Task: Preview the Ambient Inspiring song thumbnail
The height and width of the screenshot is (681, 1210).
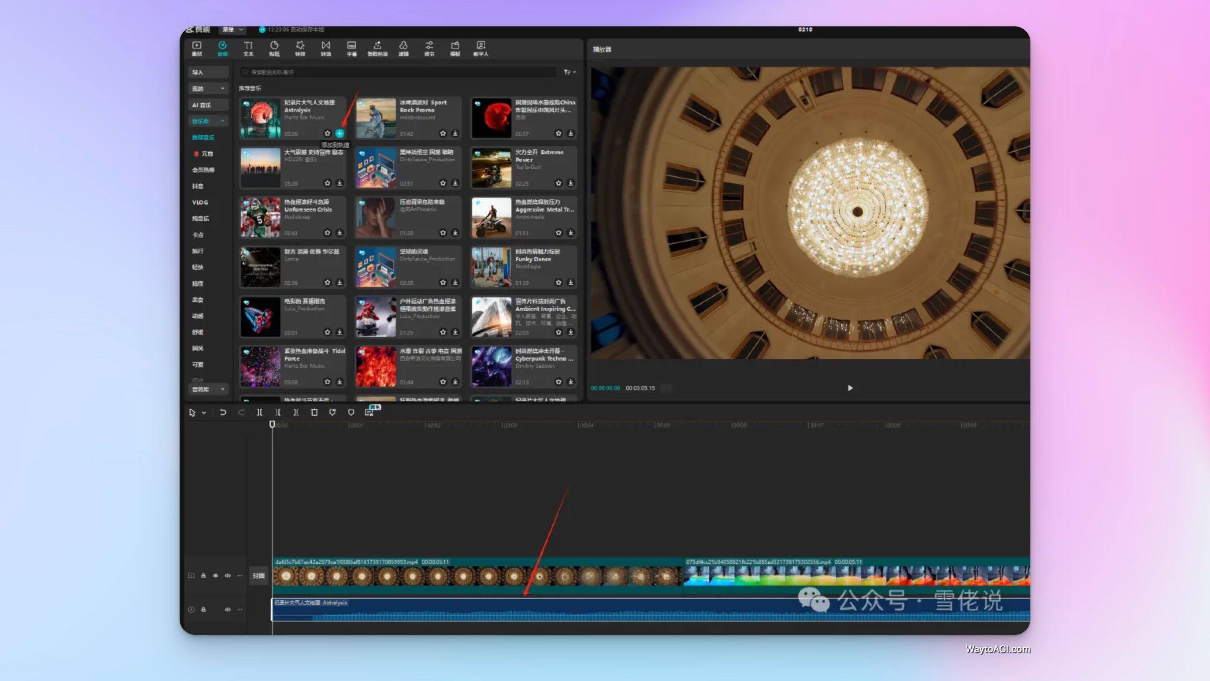Action: click(491, 317)
